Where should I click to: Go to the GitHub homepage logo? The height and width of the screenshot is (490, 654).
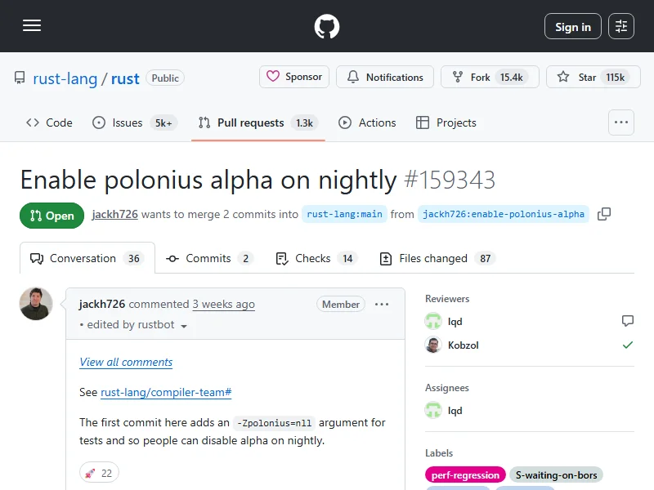(326, 26)
